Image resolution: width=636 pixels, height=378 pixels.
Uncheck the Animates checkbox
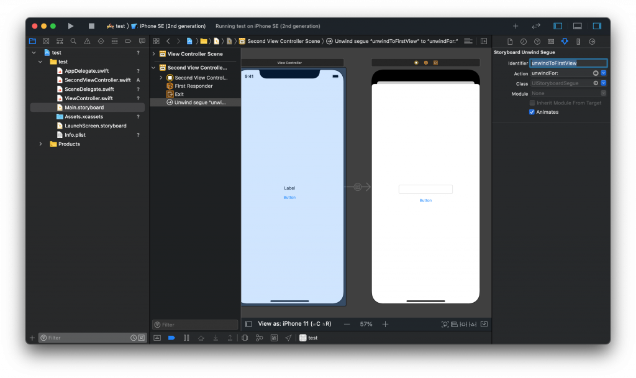tap(532, 112)
